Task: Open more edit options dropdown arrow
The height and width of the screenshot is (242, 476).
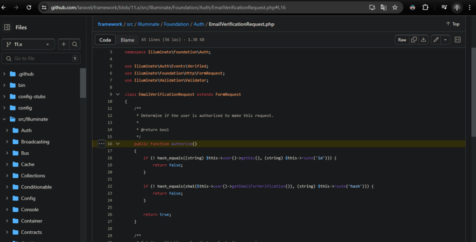Action: tap(445, 40)
